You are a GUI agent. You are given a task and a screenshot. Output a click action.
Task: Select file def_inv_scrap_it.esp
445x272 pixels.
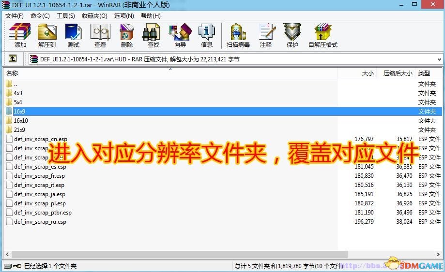click(x=224, y=185)
